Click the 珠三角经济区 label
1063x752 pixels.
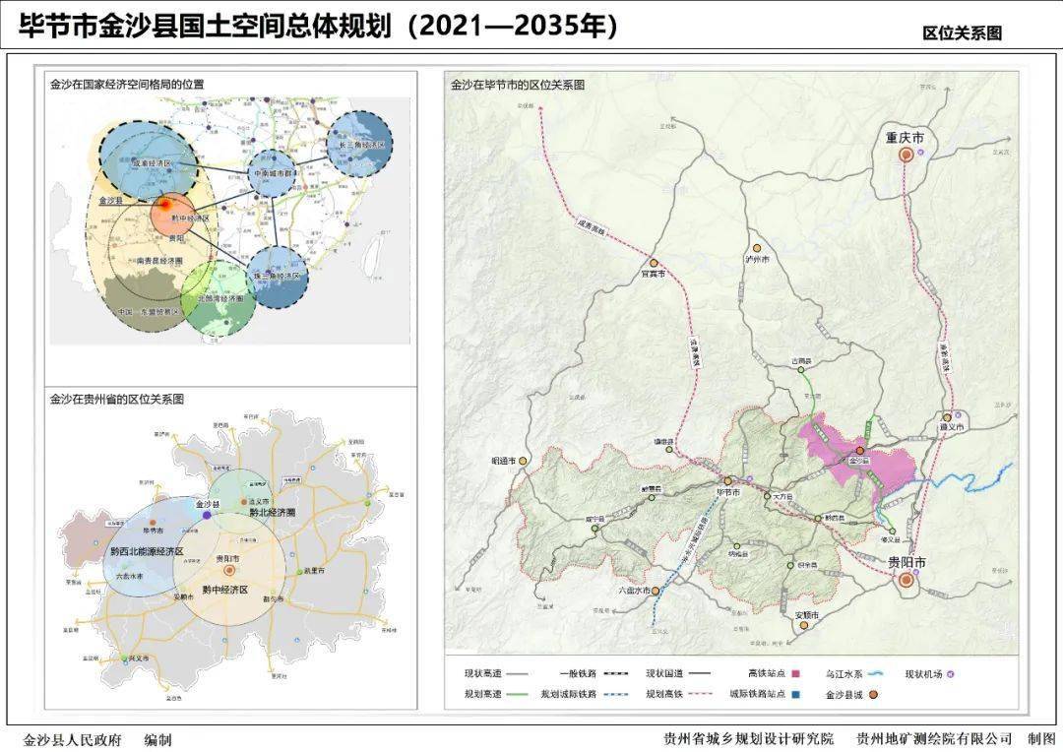click(277, 277)
